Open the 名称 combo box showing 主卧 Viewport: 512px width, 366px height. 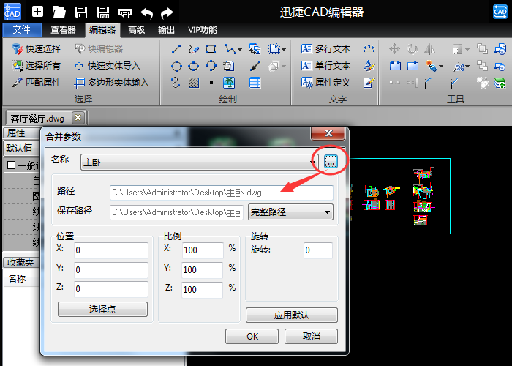pos(200,162)
